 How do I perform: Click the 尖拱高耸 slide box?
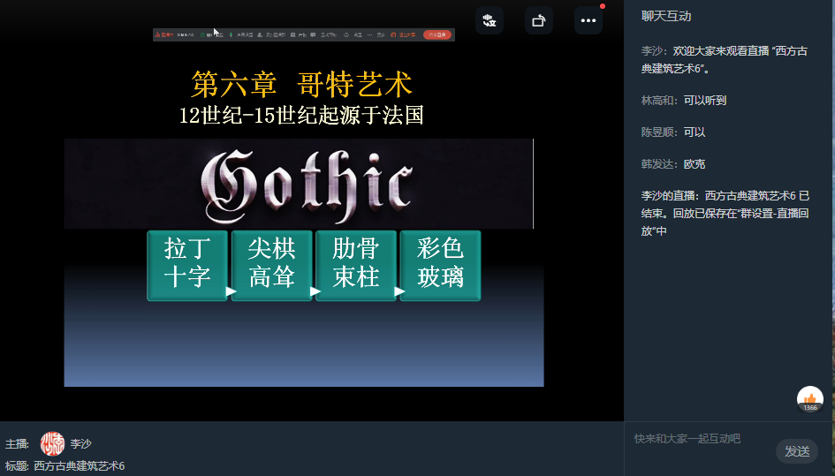tap(271, 264)
